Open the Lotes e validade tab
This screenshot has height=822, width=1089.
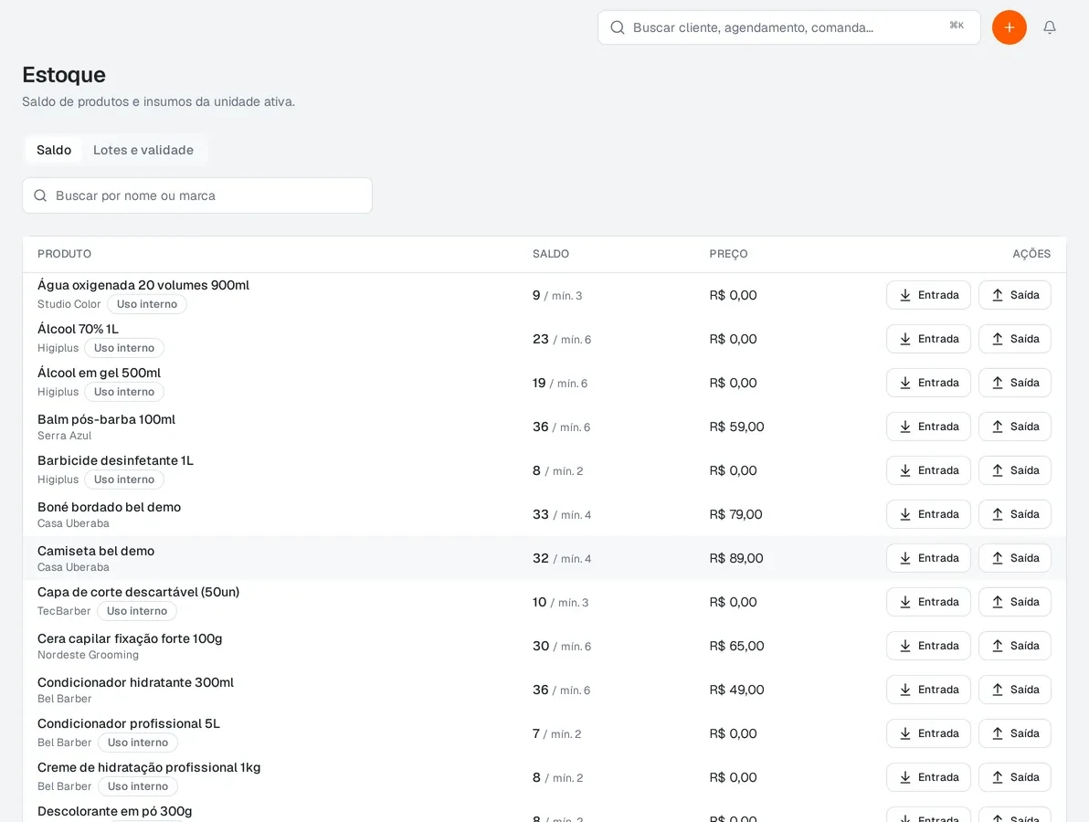143,150
